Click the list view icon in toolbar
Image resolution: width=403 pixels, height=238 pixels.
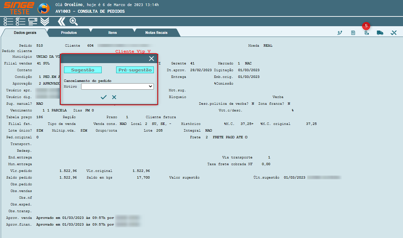tap(8, 21)
